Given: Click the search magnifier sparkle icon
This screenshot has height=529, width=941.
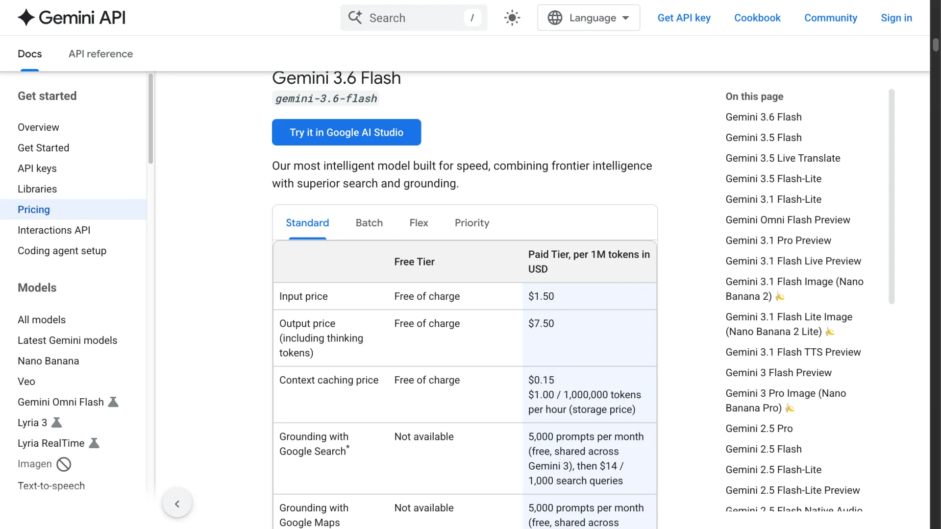Looking at the screenshot, I should [x=355, y=18].
